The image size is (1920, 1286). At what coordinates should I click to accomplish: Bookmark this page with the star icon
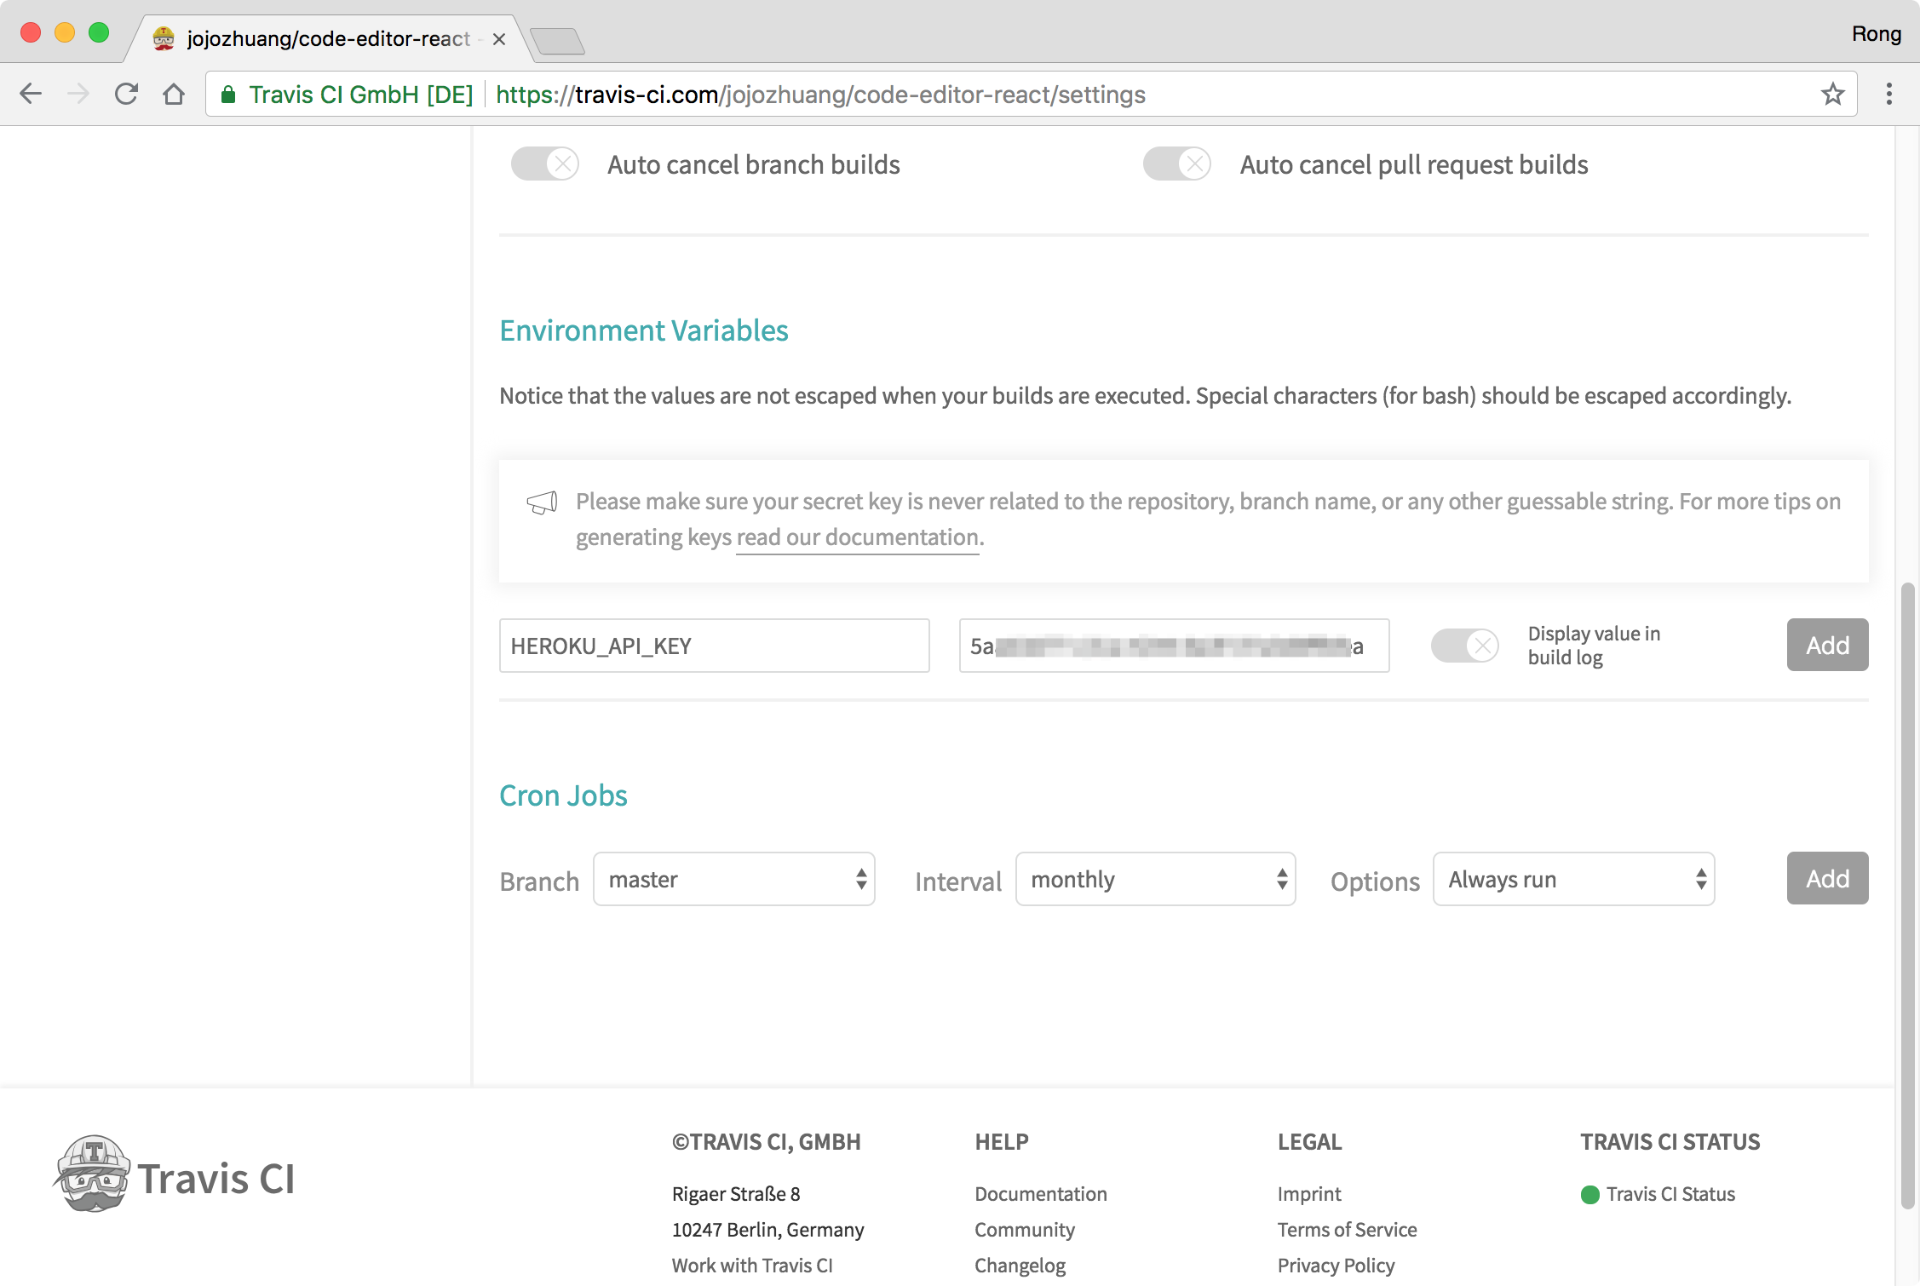point(1832,94)
